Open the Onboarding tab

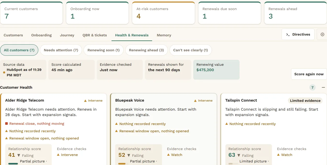41,35
